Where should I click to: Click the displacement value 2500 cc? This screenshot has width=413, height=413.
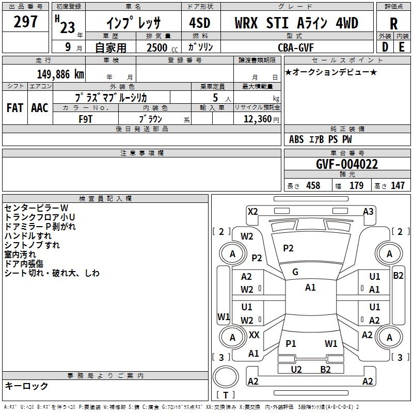pos(162,47)
